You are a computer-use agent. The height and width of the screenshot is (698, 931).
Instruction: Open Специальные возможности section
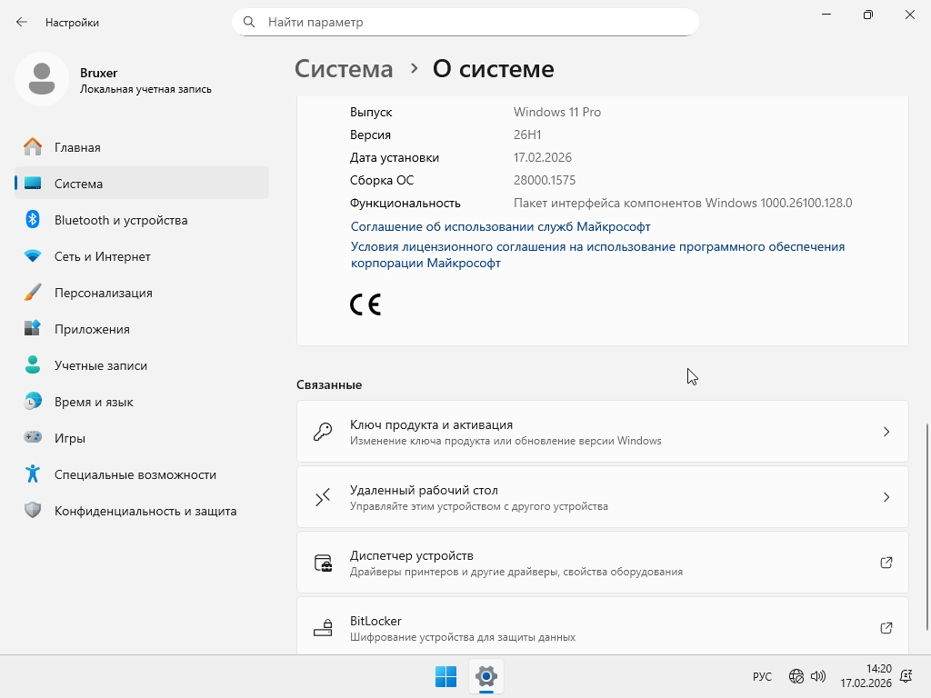point(142,474)
